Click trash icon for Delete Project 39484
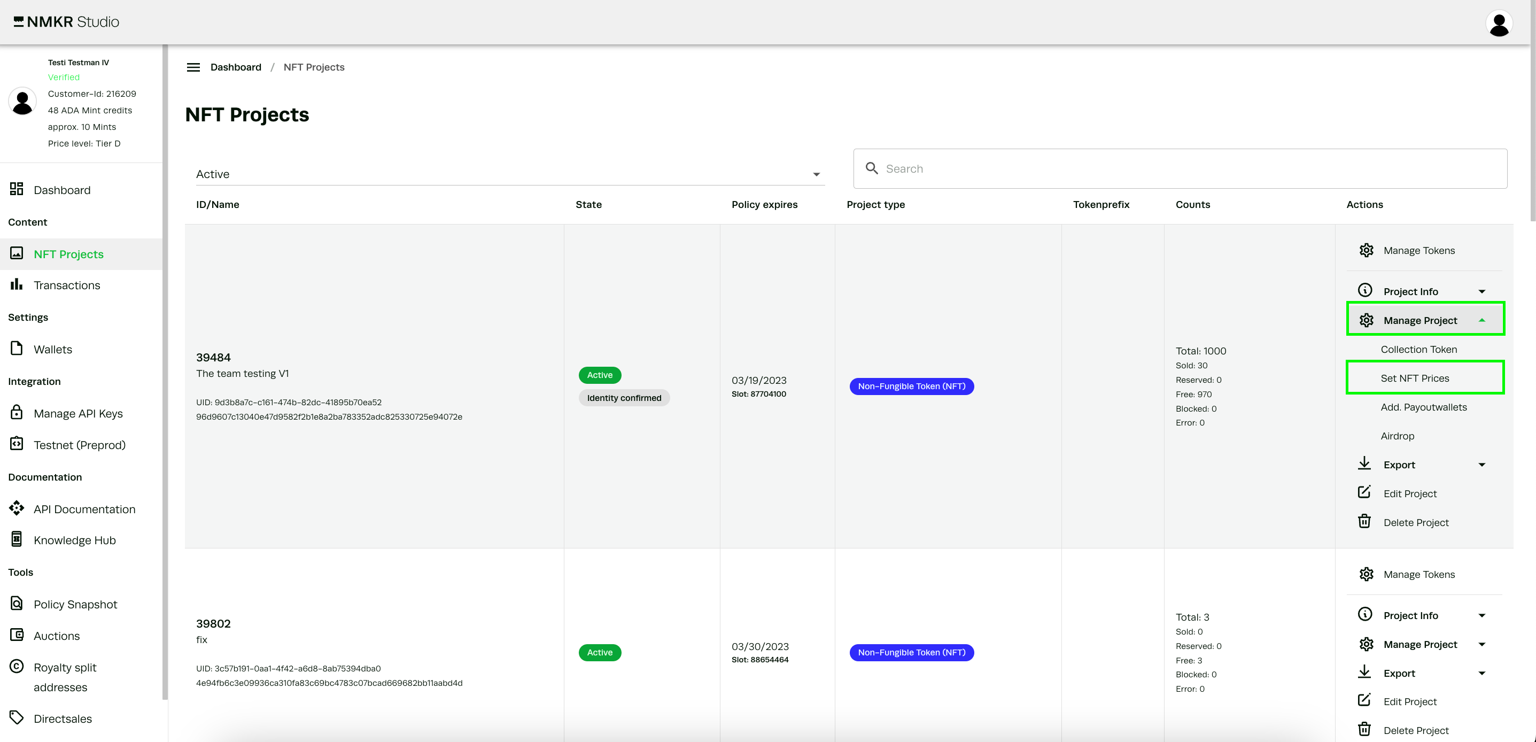 (1364, 522)
